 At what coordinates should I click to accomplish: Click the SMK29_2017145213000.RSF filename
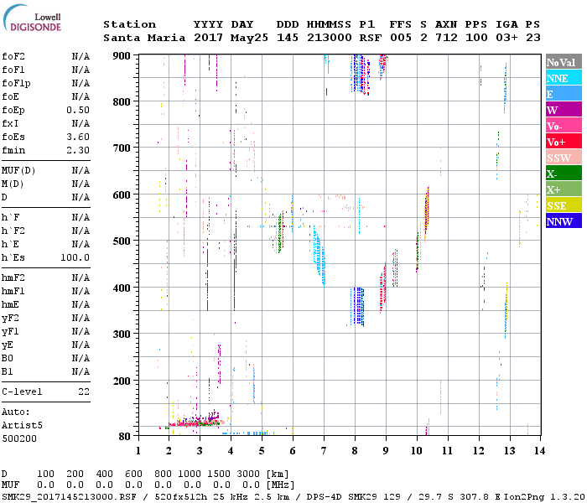(x=70, y=496)
